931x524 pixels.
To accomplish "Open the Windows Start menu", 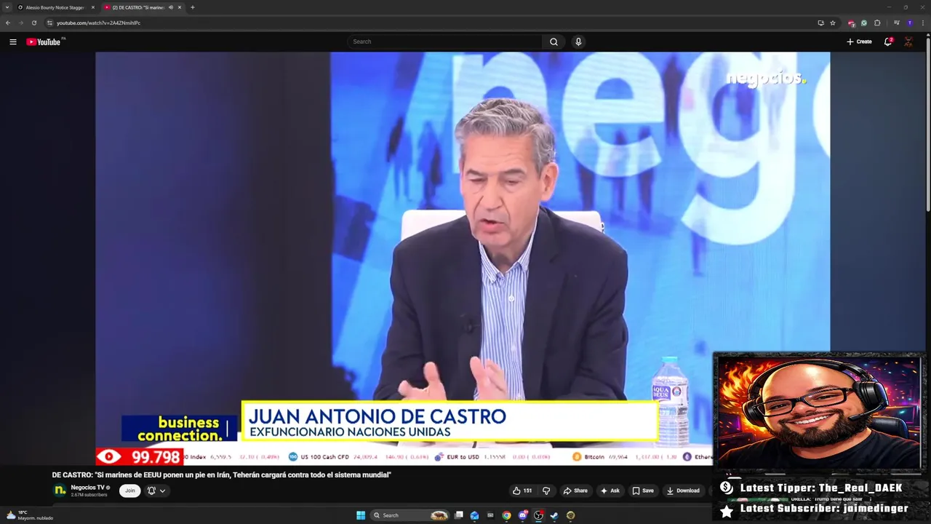I will tap(361, 515).
